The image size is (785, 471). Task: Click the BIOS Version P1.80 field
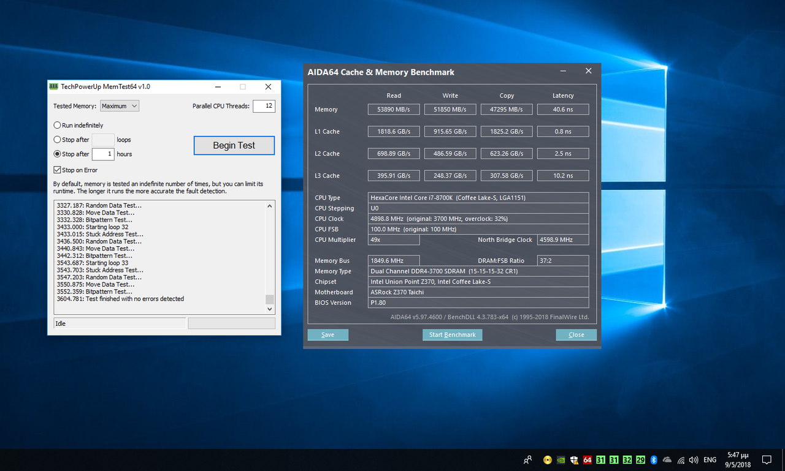coord(478,303)
